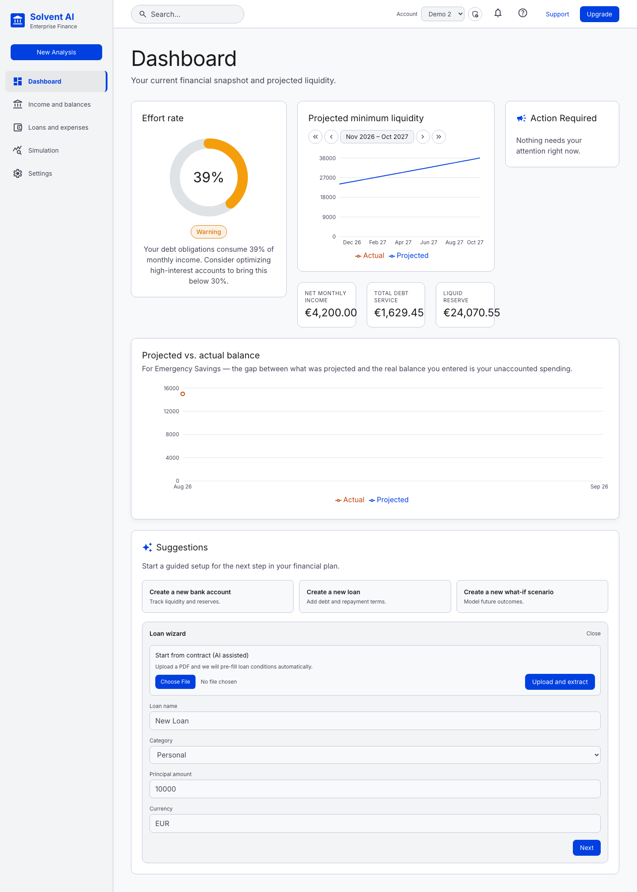Open the Support link
The image size is (637, 892).
(x=557, y=14)
